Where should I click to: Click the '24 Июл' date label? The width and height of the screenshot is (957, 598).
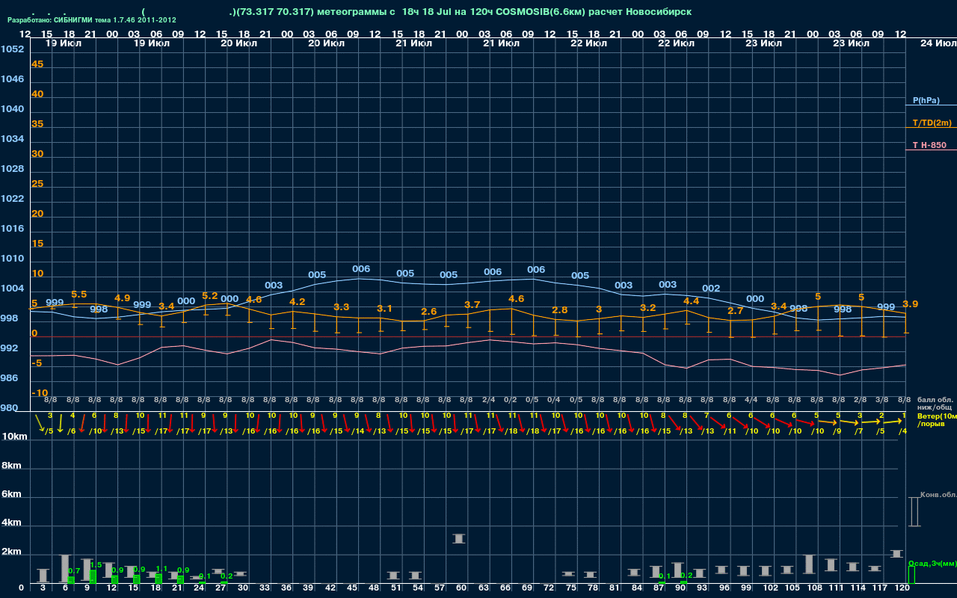click(x=937, y=43)
